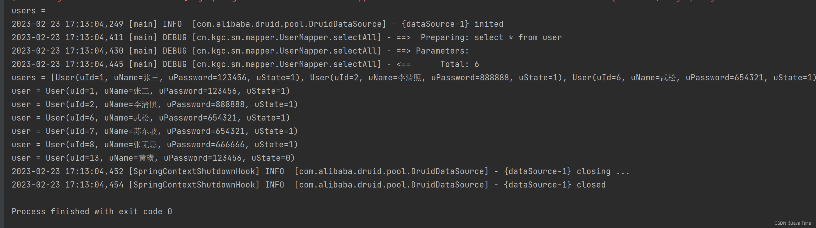This screenshot has height=228, width=816.
Task: Click the "{dataSource-1} closed" log text
Action: coord(554,185)
